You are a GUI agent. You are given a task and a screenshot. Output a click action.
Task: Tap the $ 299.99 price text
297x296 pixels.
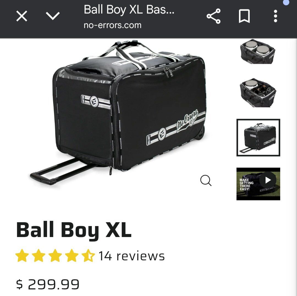pos(48,284)
